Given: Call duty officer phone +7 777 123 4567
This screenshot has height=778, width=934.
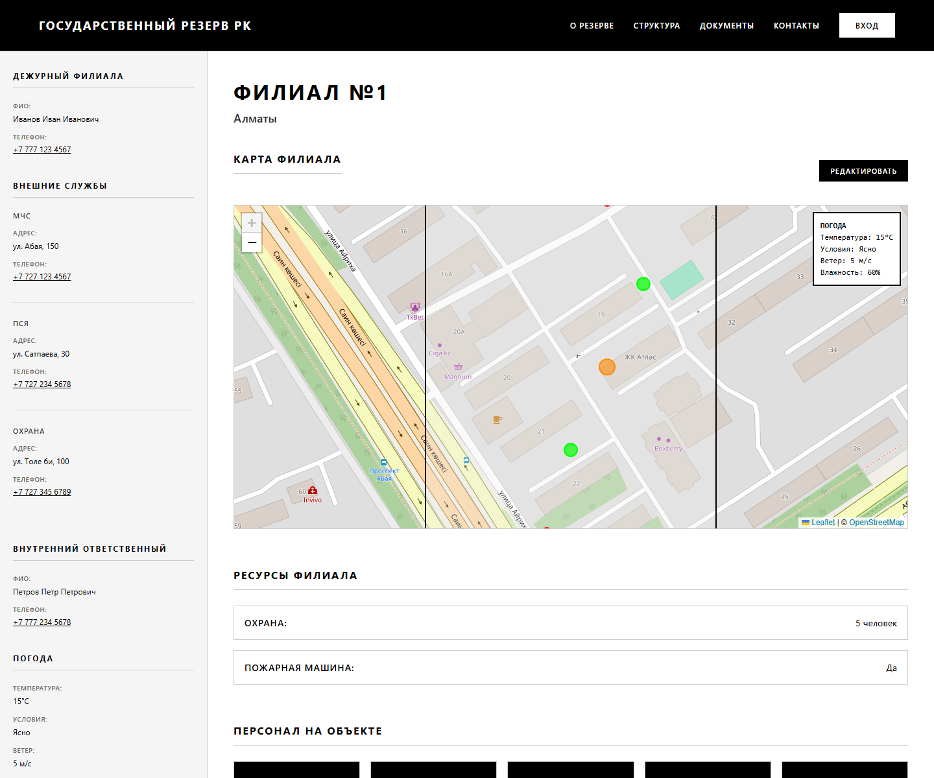Looking at the screenshot, I should (42, 150).
